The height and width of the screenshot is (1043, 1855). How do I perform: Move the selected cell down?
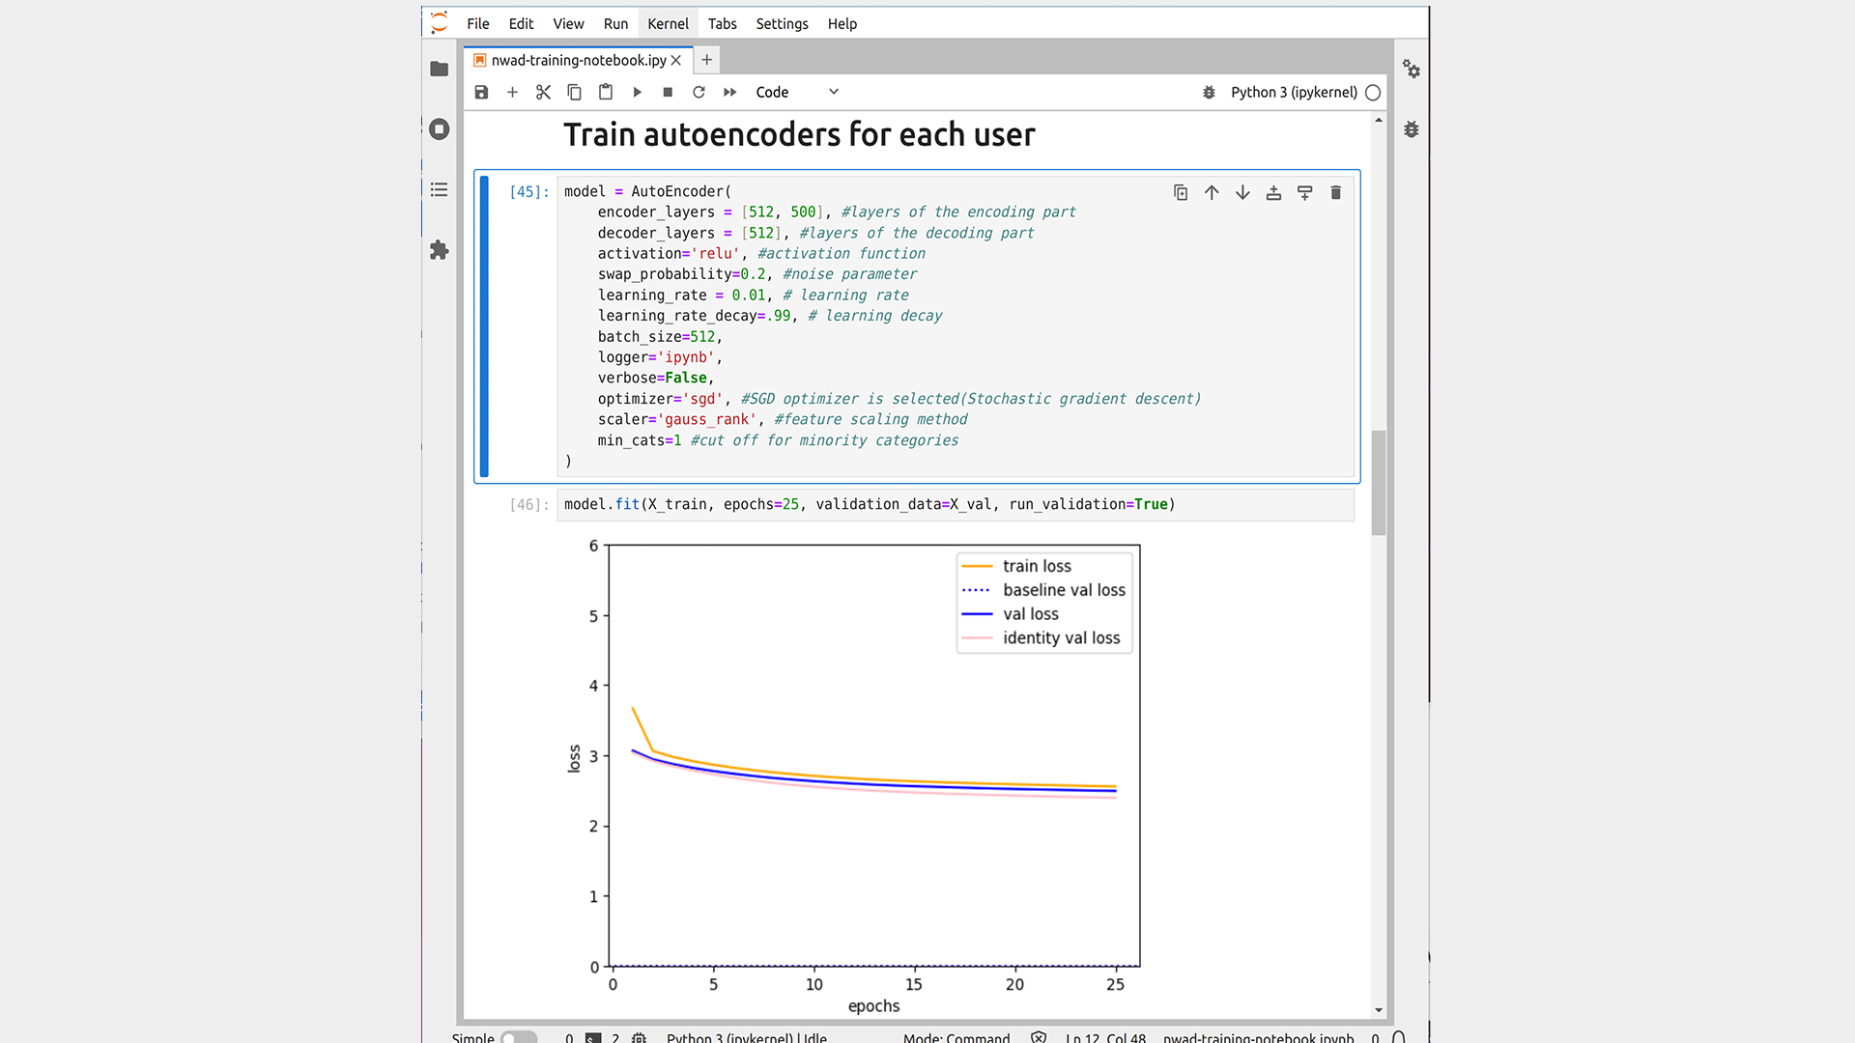coord(1242,193)
